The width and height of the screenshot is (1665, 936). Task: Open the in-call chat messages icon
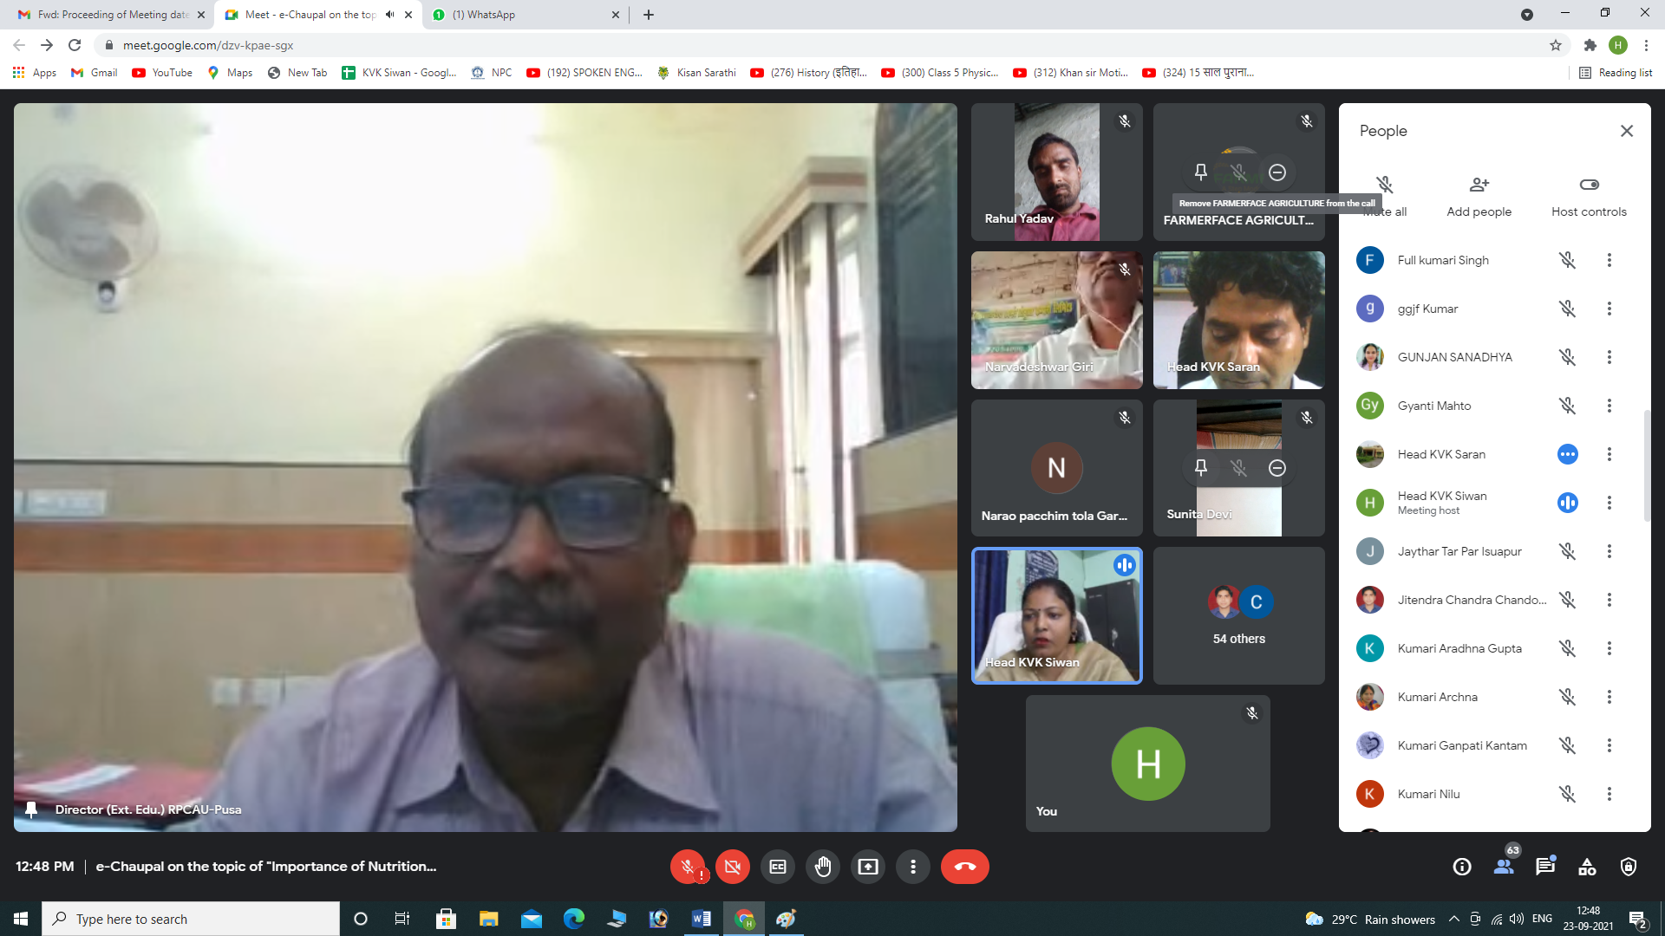click(x=1544, y=867)
